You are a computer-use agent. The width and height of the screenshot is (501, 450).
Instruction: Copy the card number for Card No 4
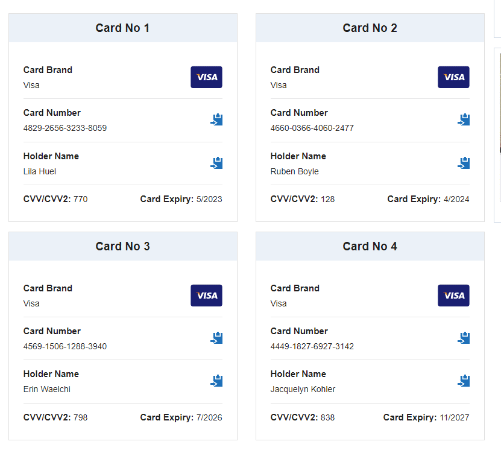[464, 338]
